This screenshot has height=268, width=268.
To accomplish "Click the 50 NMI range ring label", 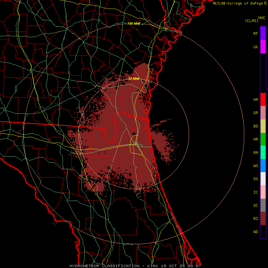I will 134,79.
